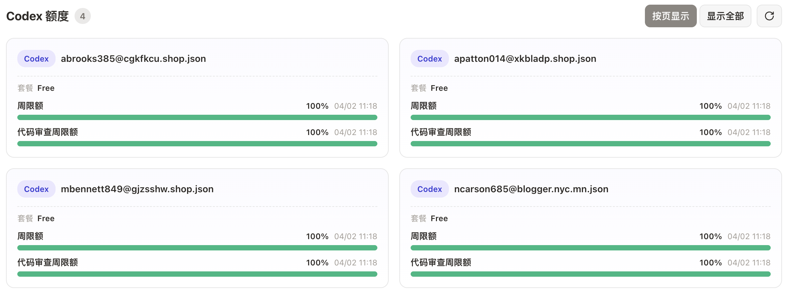Click 代码审查周限额 progress bar in apatton014 card
The width and height of the screenshot is (788, 294).
[x=591, y=144]
